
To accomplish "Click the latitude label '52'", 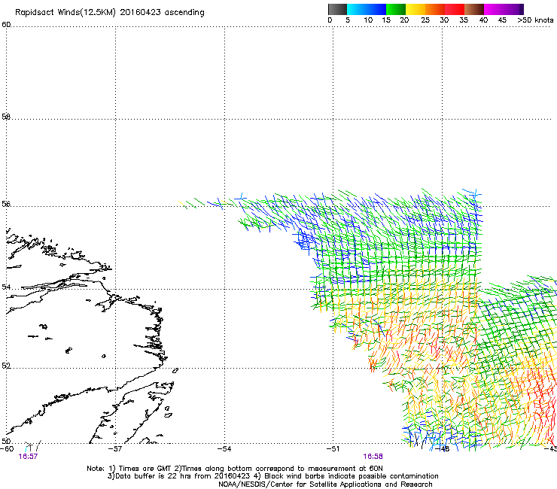I will (6, 366).
